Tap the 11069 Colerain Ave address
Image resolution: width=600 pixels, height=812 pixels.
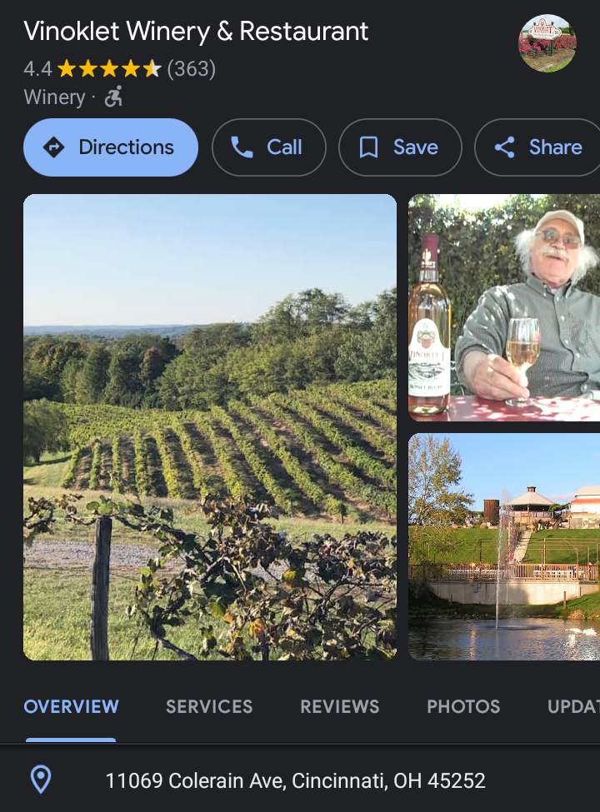[x=295, y=780]
